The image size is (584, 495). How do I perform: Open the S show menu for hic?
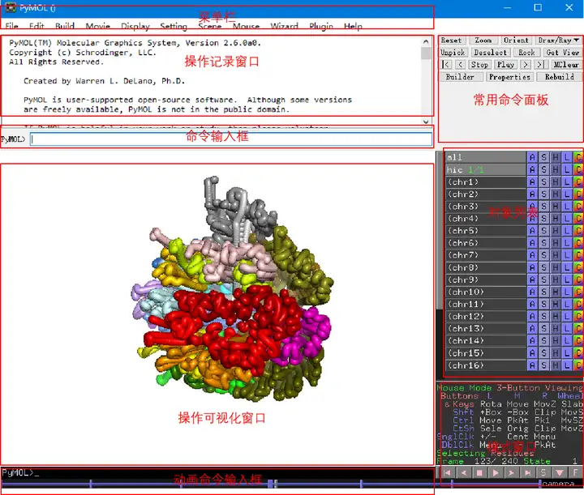point(543,169)
